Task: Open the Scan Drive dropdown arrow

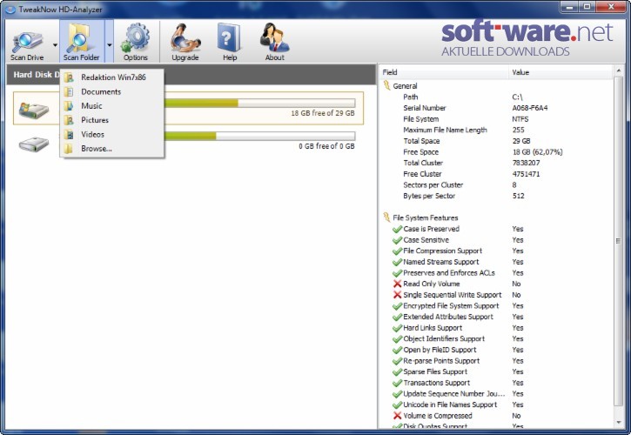Action: [55, 45]
